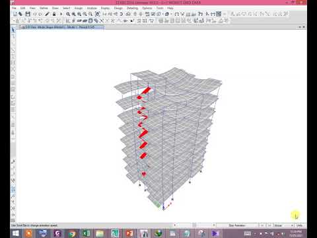Click the Stop Animation button
Image resolution: width=317 pixels, height=238 pixels.
tap(237, 225)
